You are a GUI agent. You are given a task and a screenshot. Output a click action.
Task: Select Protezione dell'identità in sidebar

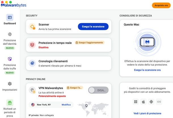click(x=10, y=42)
